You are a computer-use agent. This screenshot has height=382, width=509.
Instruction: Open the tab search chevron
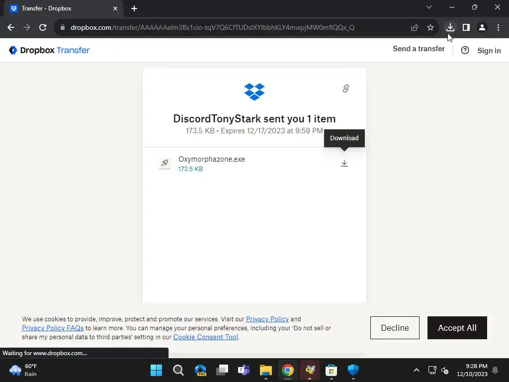tap(429, 7)
